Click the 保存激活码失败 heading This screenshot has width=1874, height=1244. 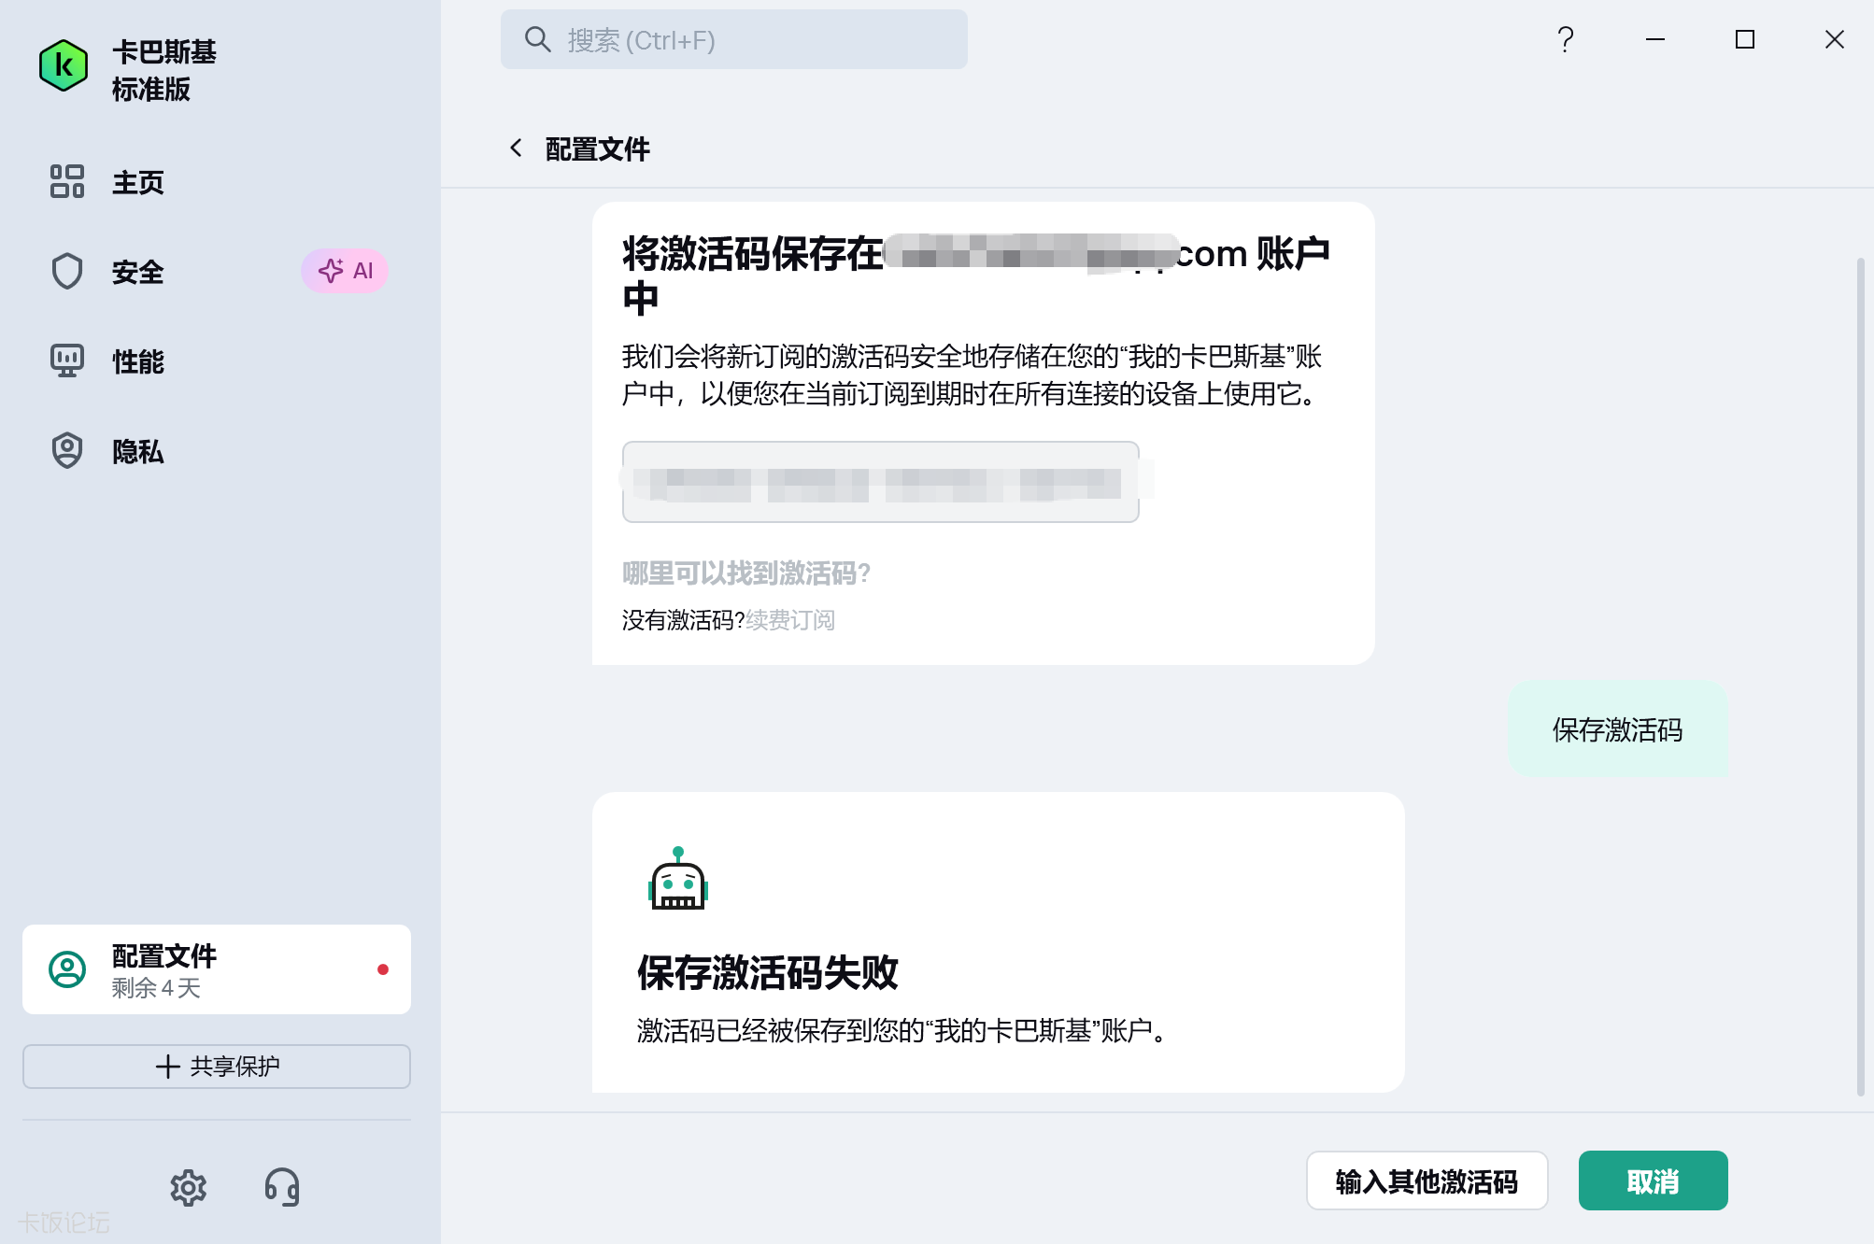768,973
